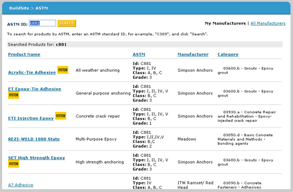Open the All Manufacturers link

click(268, 23)
